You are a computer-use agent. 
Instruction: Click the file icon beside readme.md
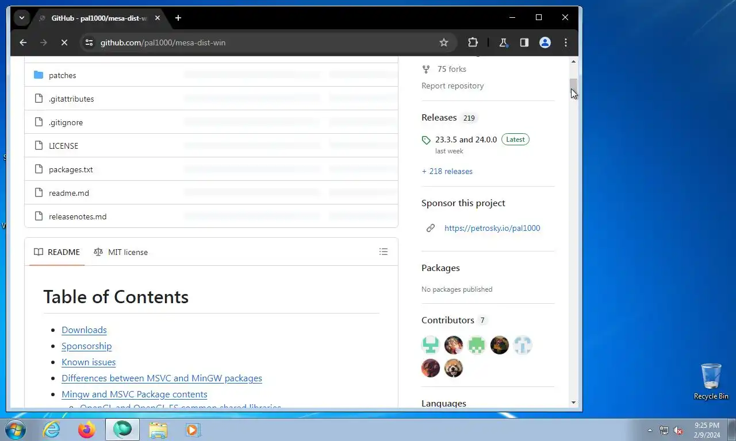[39, 193]
